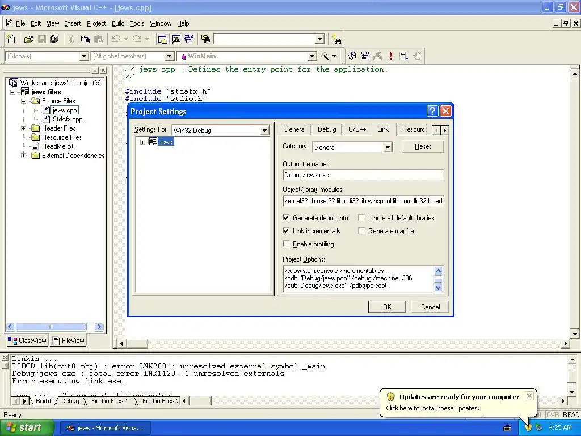
Task: Click the Find in Files toolbar icon
Action: point(205,39)
